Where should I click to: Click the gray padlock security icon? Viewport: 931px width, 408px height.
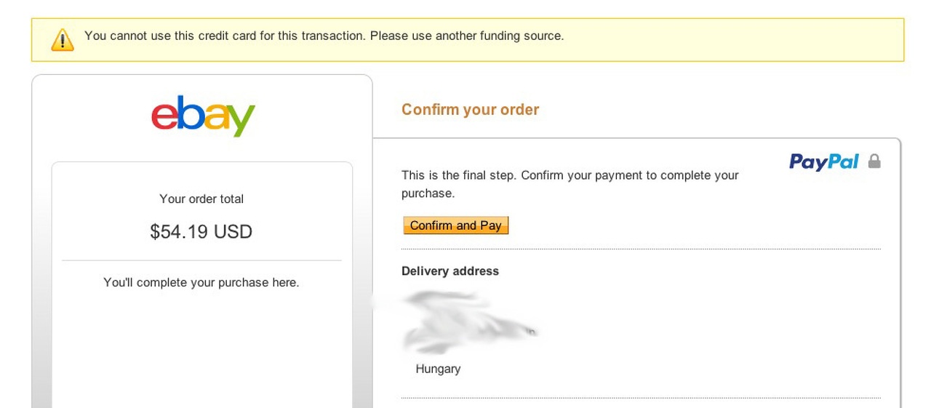[874, 161]
